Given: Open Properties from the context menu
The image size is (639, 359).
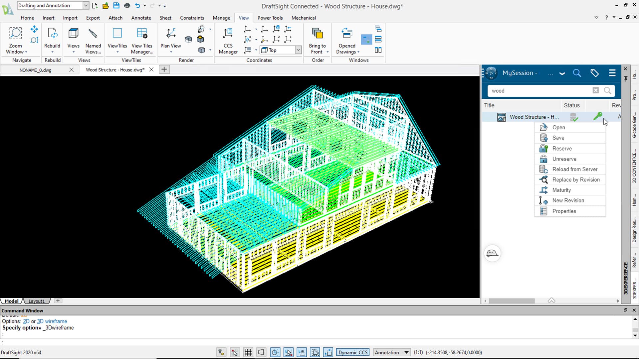Looking at the screenshot, I should (564, 211).
